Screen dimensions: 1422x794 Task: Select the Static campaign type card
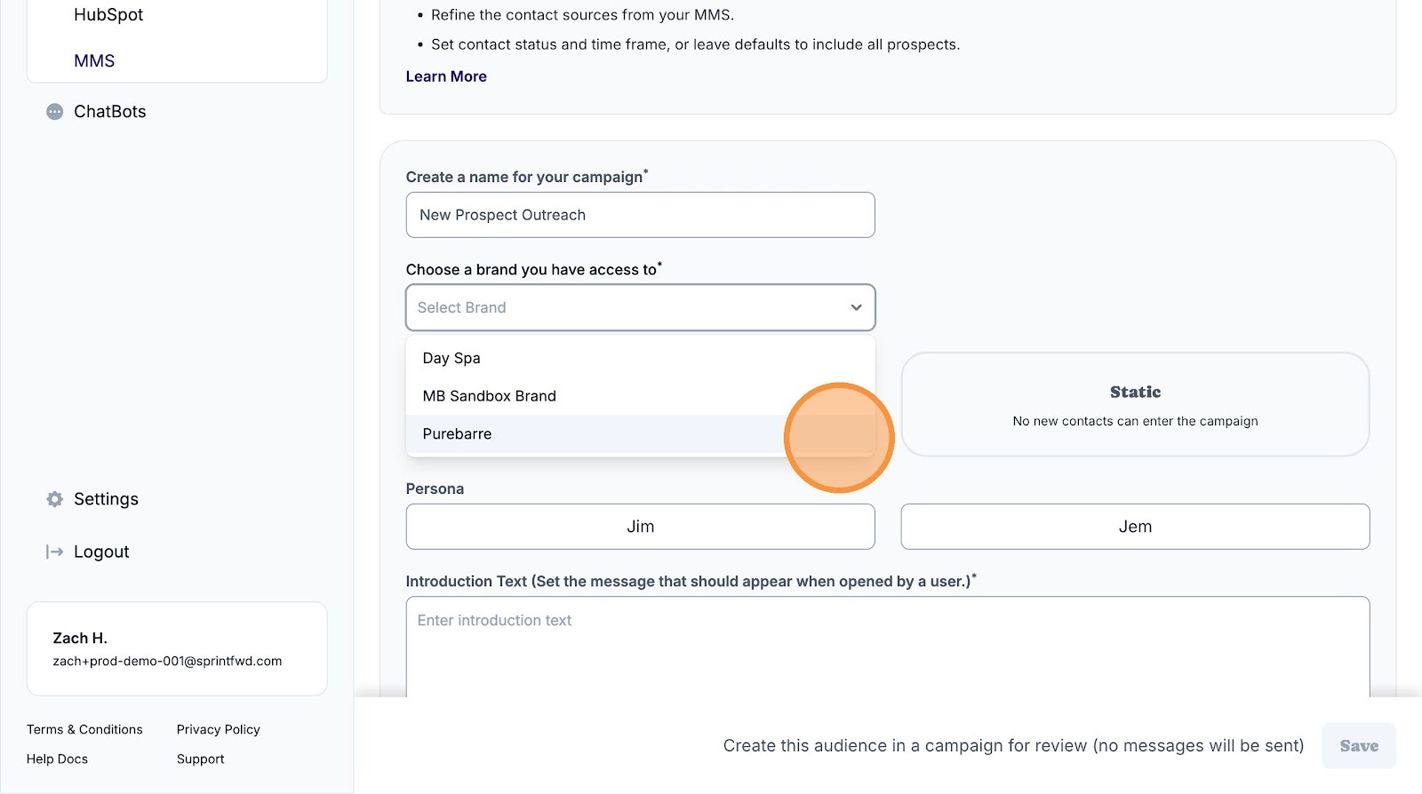click(x=1135, y=405)
